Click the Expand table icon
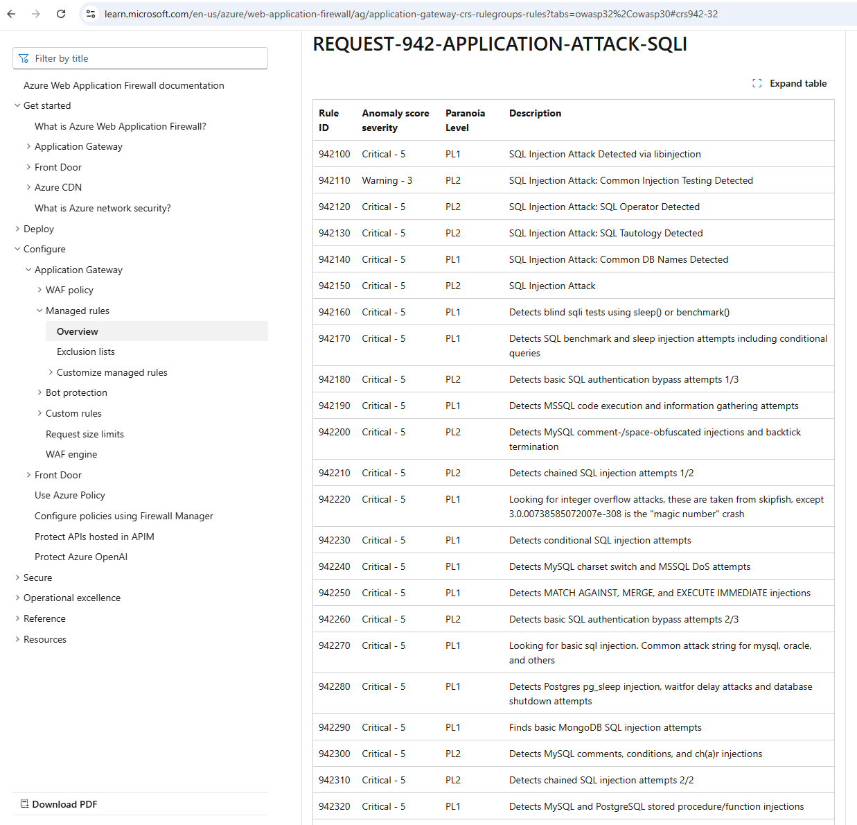Screen dimensions: 857x825 [x=757, y=83]
